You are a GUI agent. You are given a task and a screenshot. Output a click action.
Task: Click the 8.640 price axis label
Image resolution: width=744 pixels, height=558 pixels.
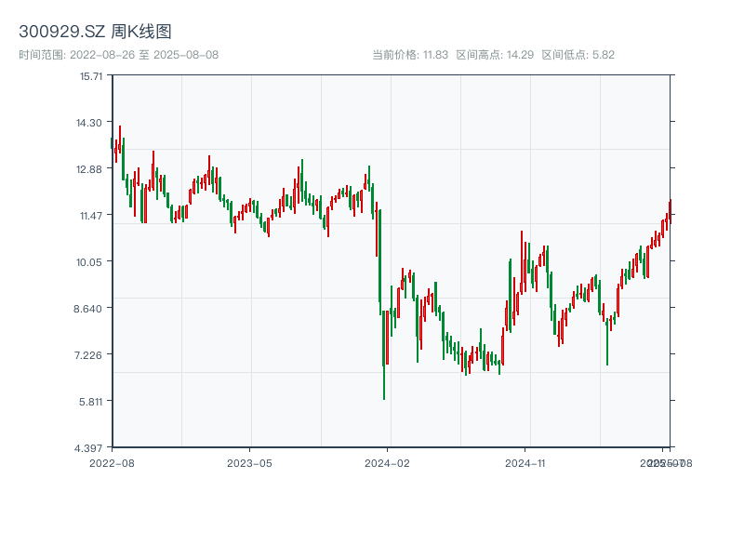91,308
